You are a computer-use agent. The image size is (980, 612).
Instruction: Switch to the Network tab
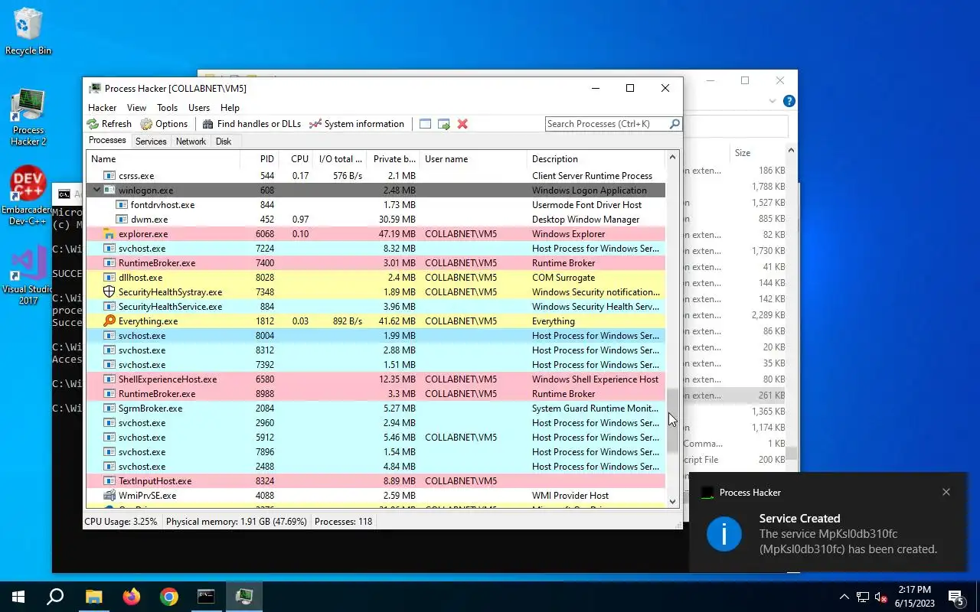coord(191,142)
